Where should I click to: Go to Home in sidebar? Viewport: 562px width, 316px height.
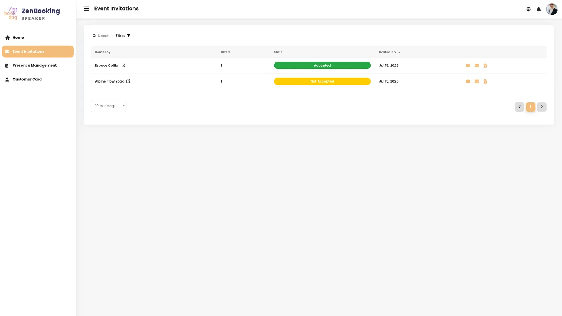(x=38, y=38)
